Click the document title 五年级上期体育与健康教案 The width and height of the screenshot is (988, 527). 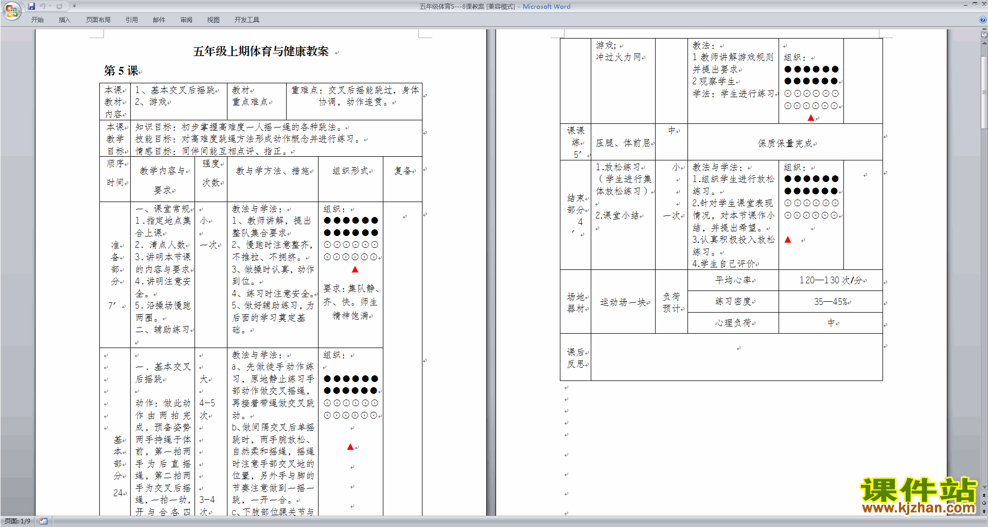click(261, 51)
